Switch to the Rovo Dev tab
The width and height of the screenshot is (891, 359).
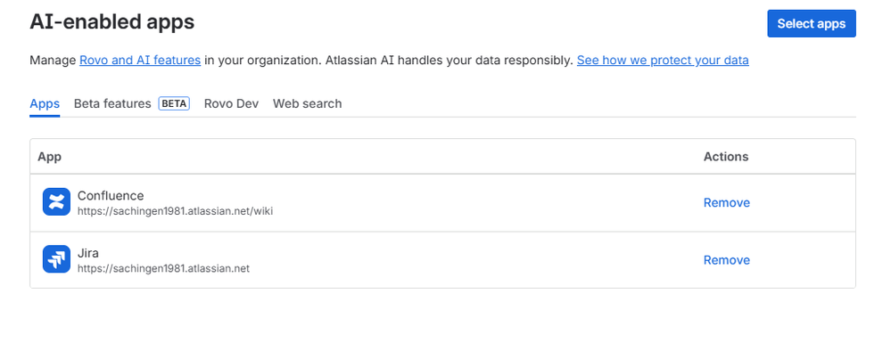pos(231,103)
